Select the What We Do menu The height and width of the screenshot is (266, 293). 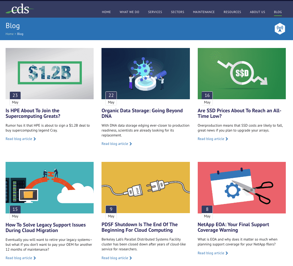(129, 12)
